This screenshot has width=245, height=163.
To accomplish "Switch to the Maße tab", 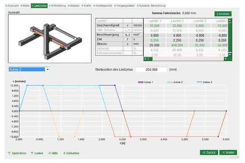I will 25,6.
